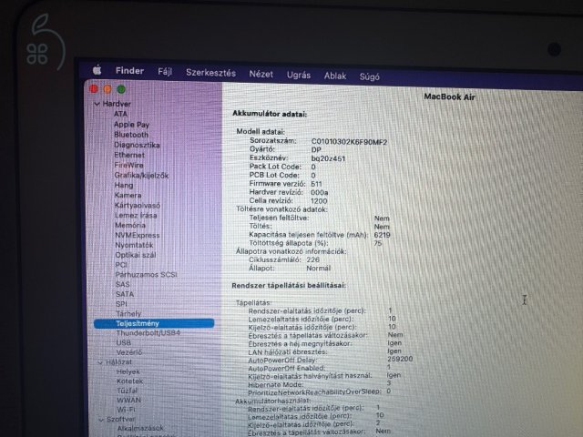Select Kamera in the sidebar
Viewport: 583px width, 437px height.
(x=128, y=195)
